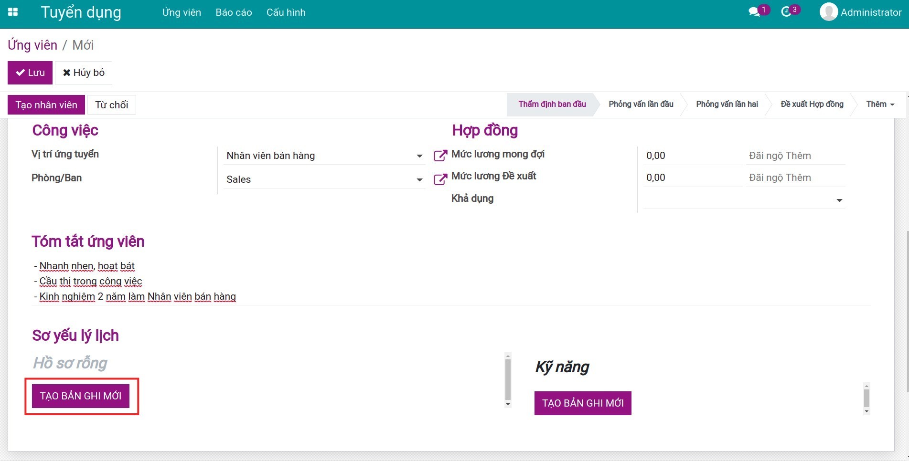Open external link for Phòng/Ban

[x=440, y=179]
